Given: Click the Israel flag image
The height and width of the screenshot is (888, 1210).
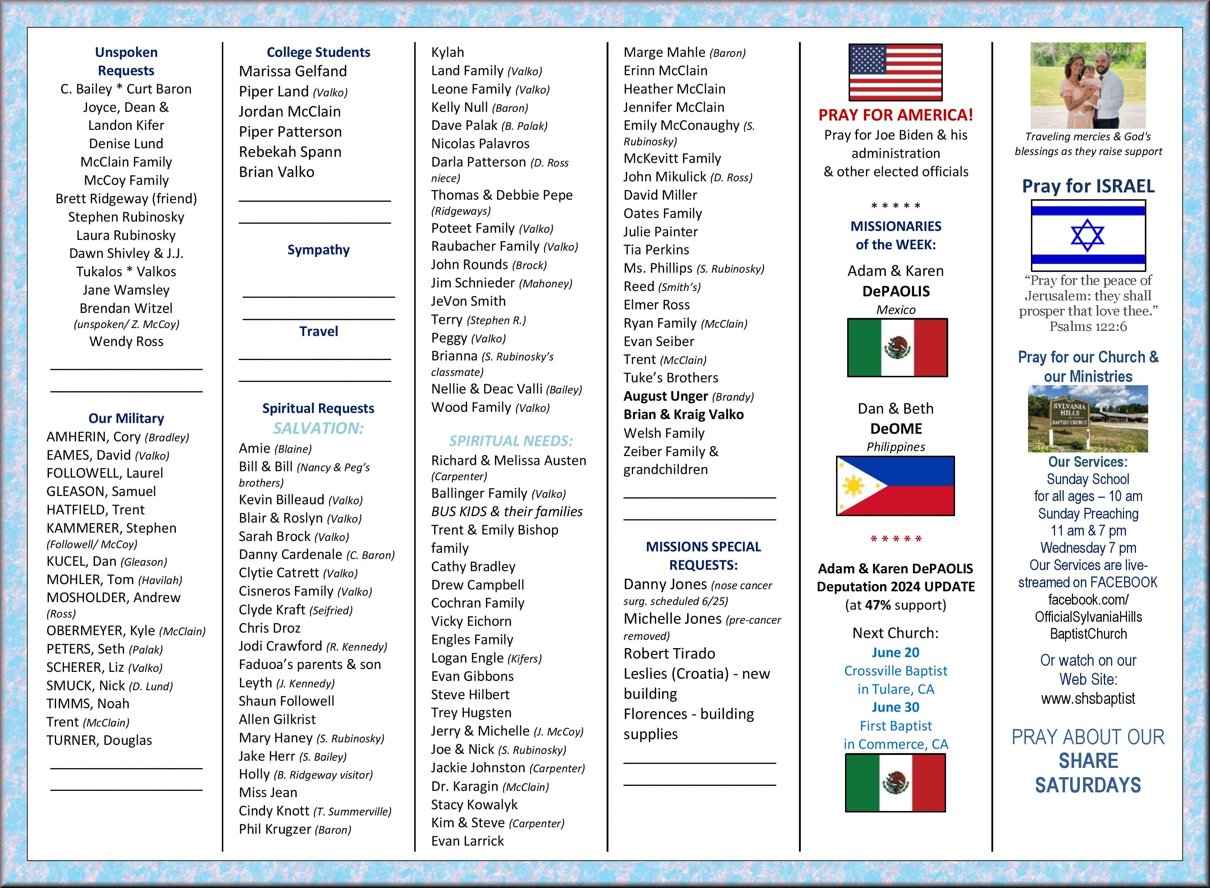Looking at the screenshot, I should pos(1088,236).
